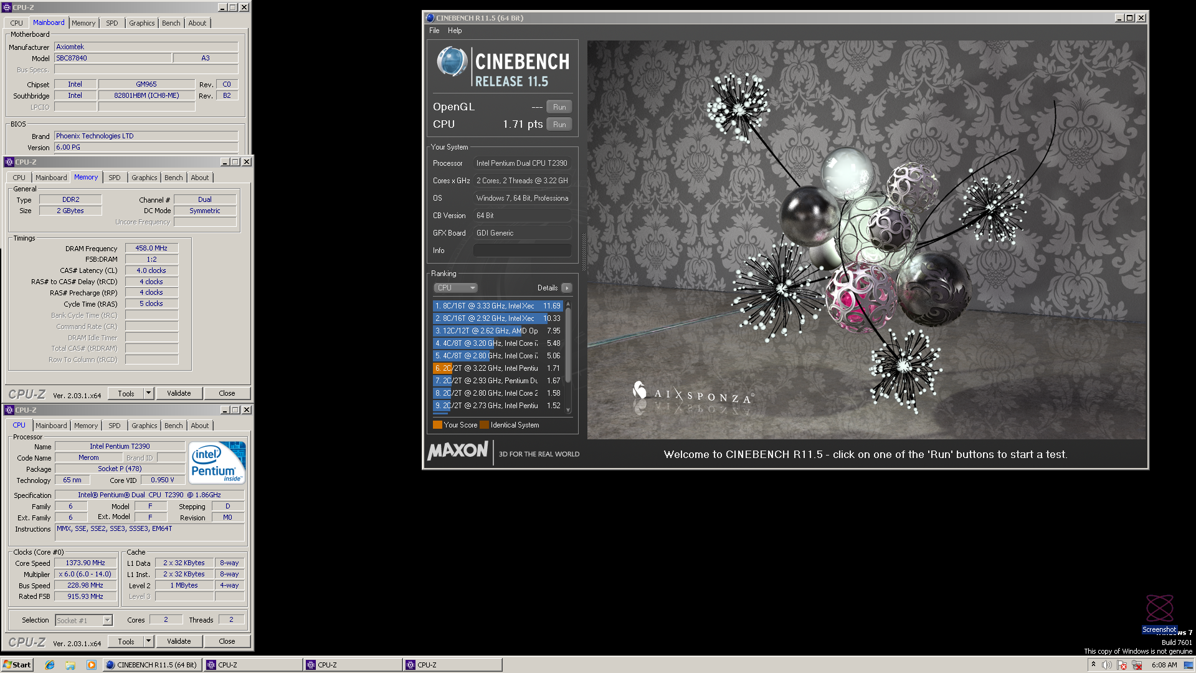The height and width of the screenshot is (673, 1196).
Task: Switch to Mainboard tab in CPU-Z Memory window
Action: [51, 178]
